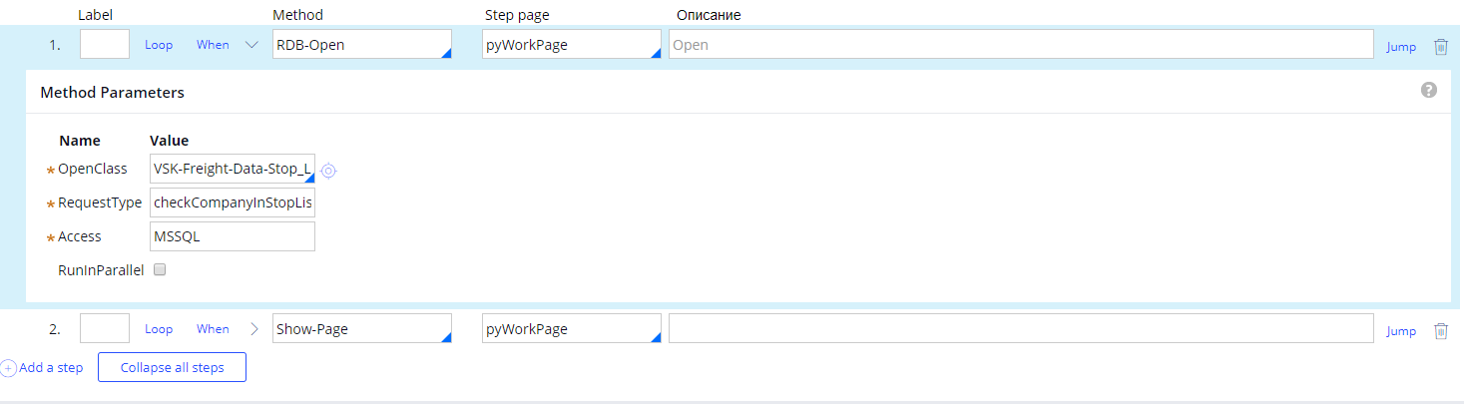Viewport: 1464px width, 404px height.
Task: Click the RequestType parameter label
Action: [100, 203]
